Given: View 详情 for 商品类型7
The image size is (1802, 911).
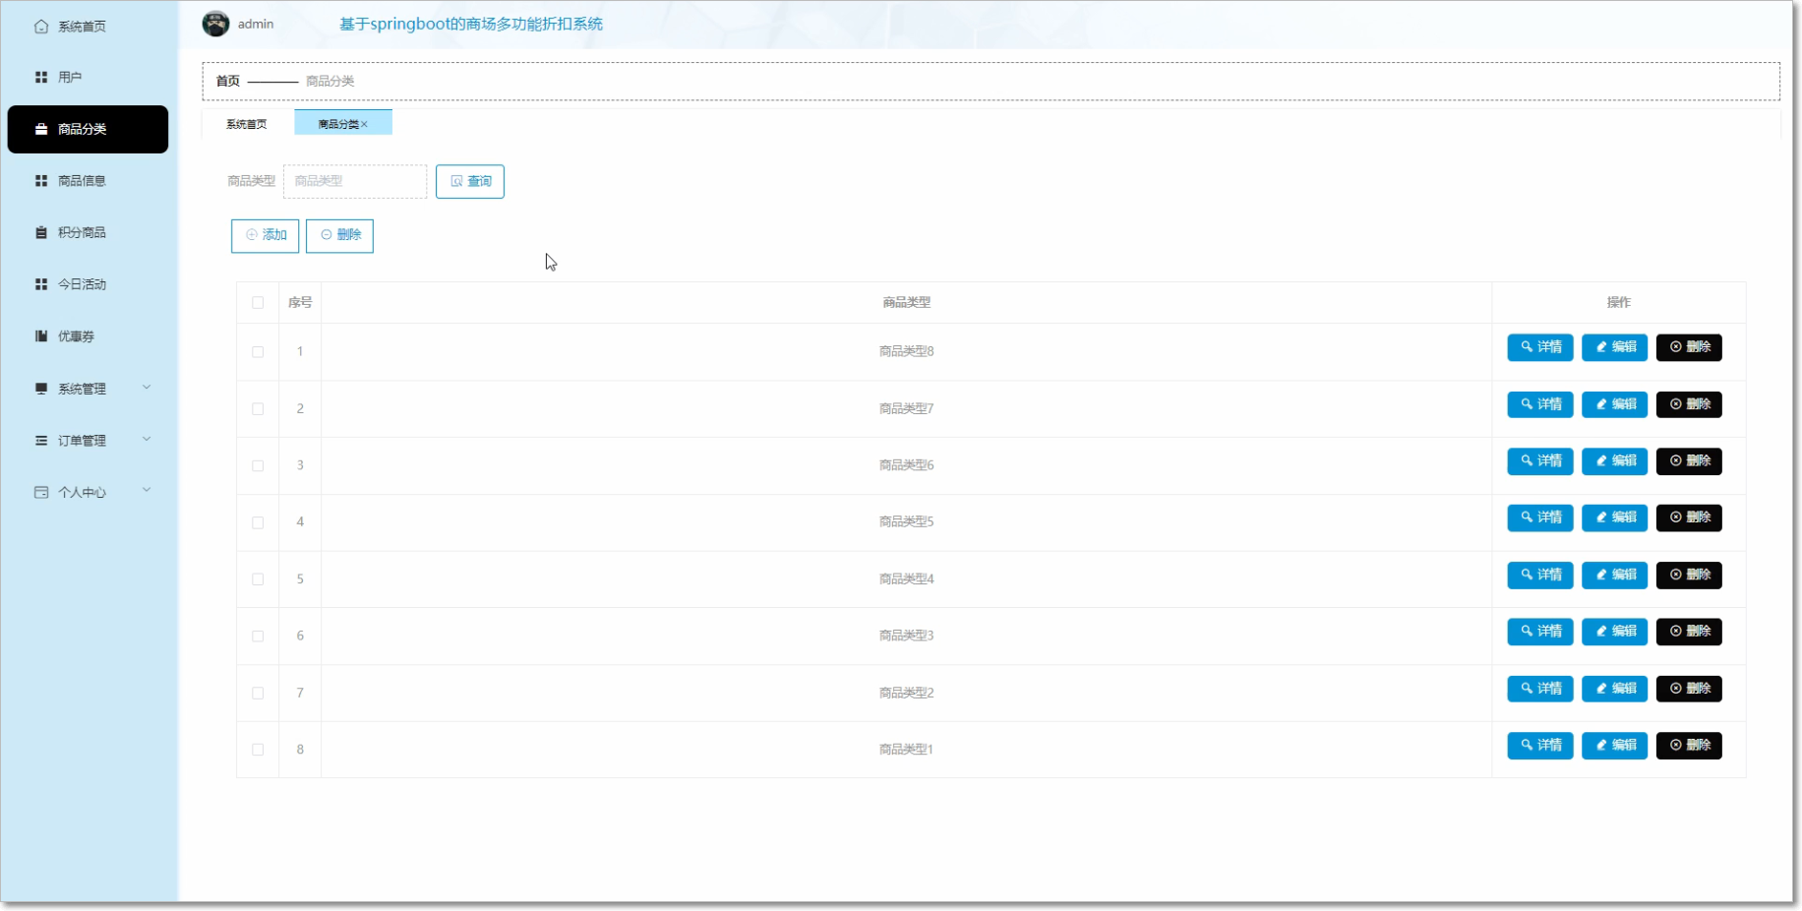Looking at the screenshot, I should point(1540,404).
